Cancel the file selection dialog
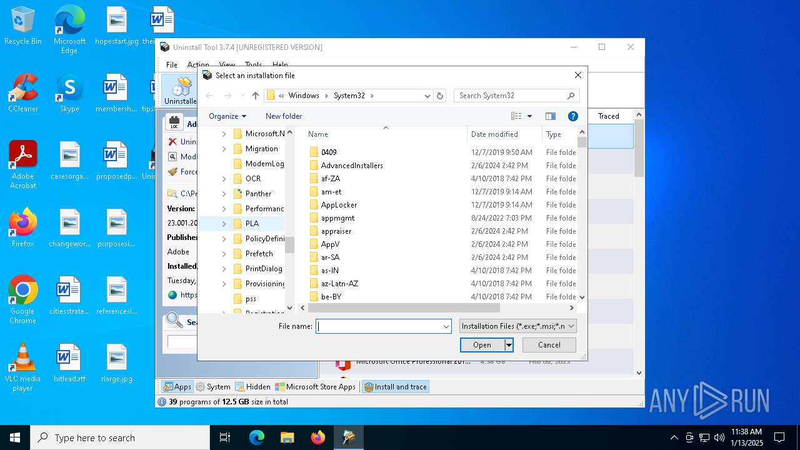The width and height of the screenshot is (800, 450). (x=549, y=345)
